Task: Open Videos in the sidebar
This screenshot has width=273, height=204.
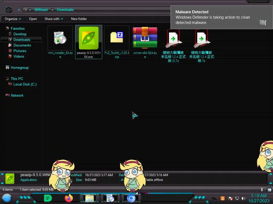Action: click(19, 56)
